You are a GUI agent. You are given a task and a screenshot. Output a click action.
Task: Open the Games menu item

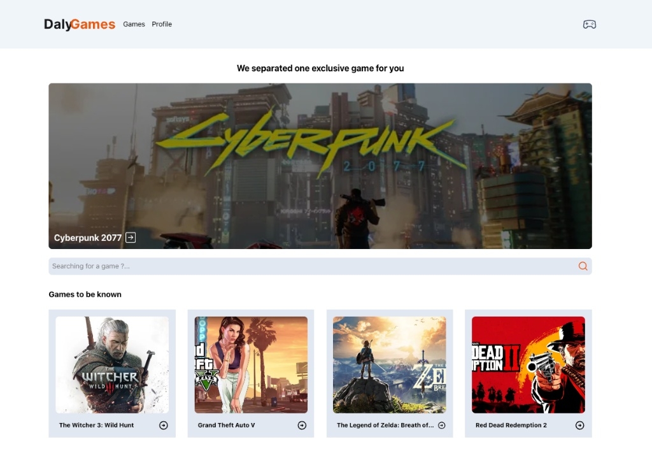(x=134, y=24)
